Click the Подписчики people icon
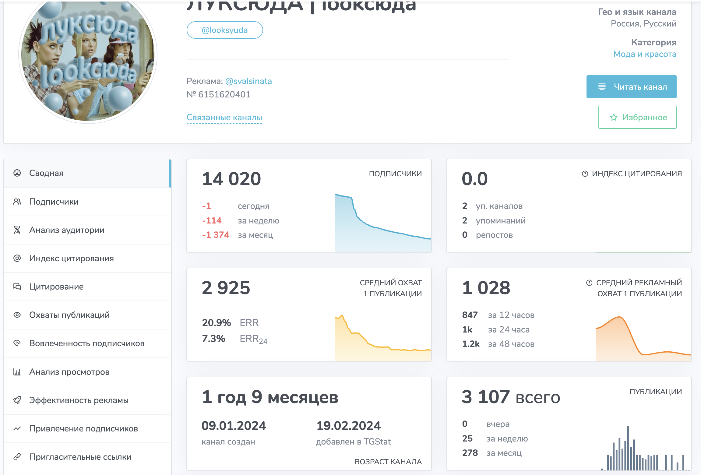This screenshot has height=475, width=701. point(17,202)
